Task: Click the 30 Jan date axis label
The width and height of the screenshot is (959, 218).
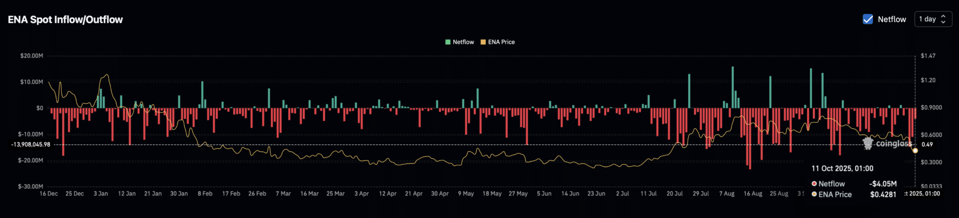Action: (179, 194)
